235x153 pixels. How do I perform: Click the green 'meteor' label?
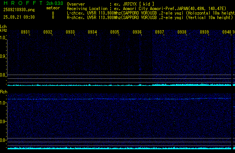click(x=53, y=8)
